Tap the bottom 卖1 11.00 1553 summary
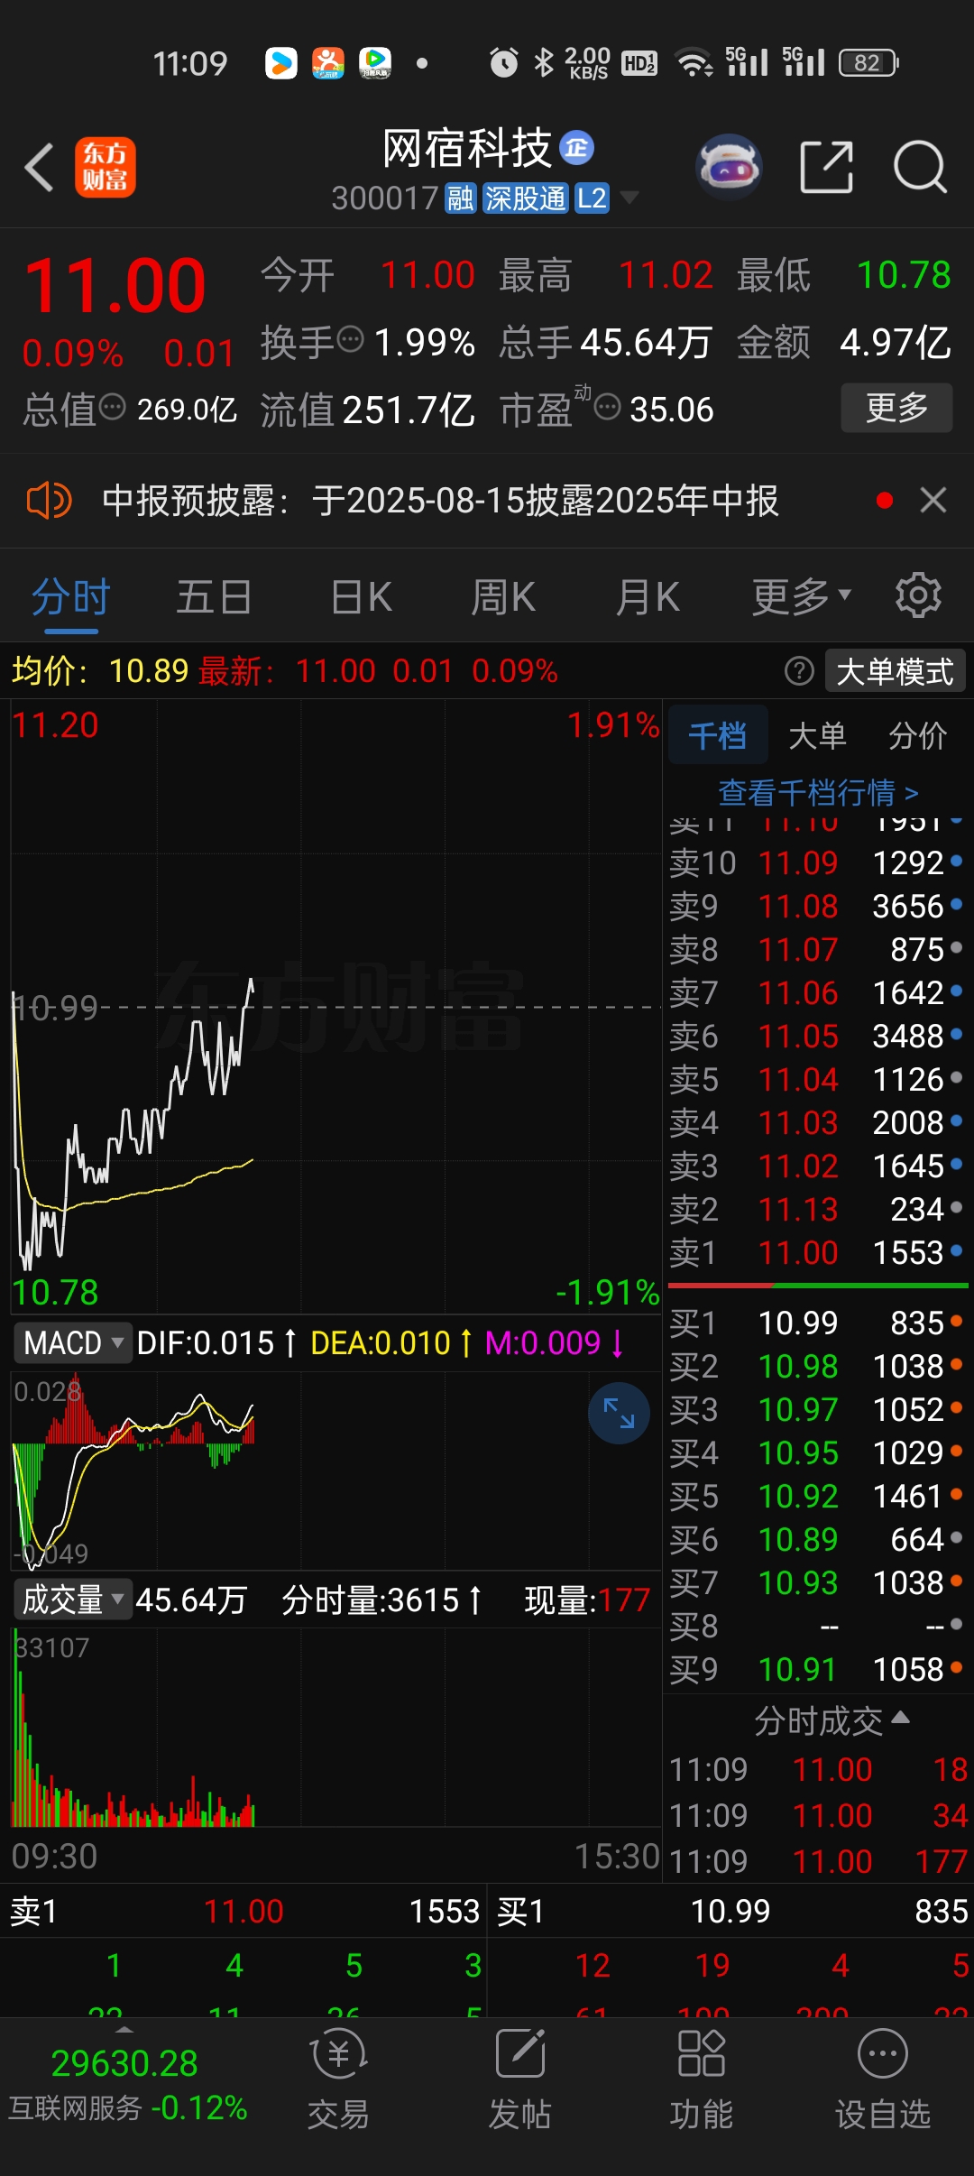 243,1912
